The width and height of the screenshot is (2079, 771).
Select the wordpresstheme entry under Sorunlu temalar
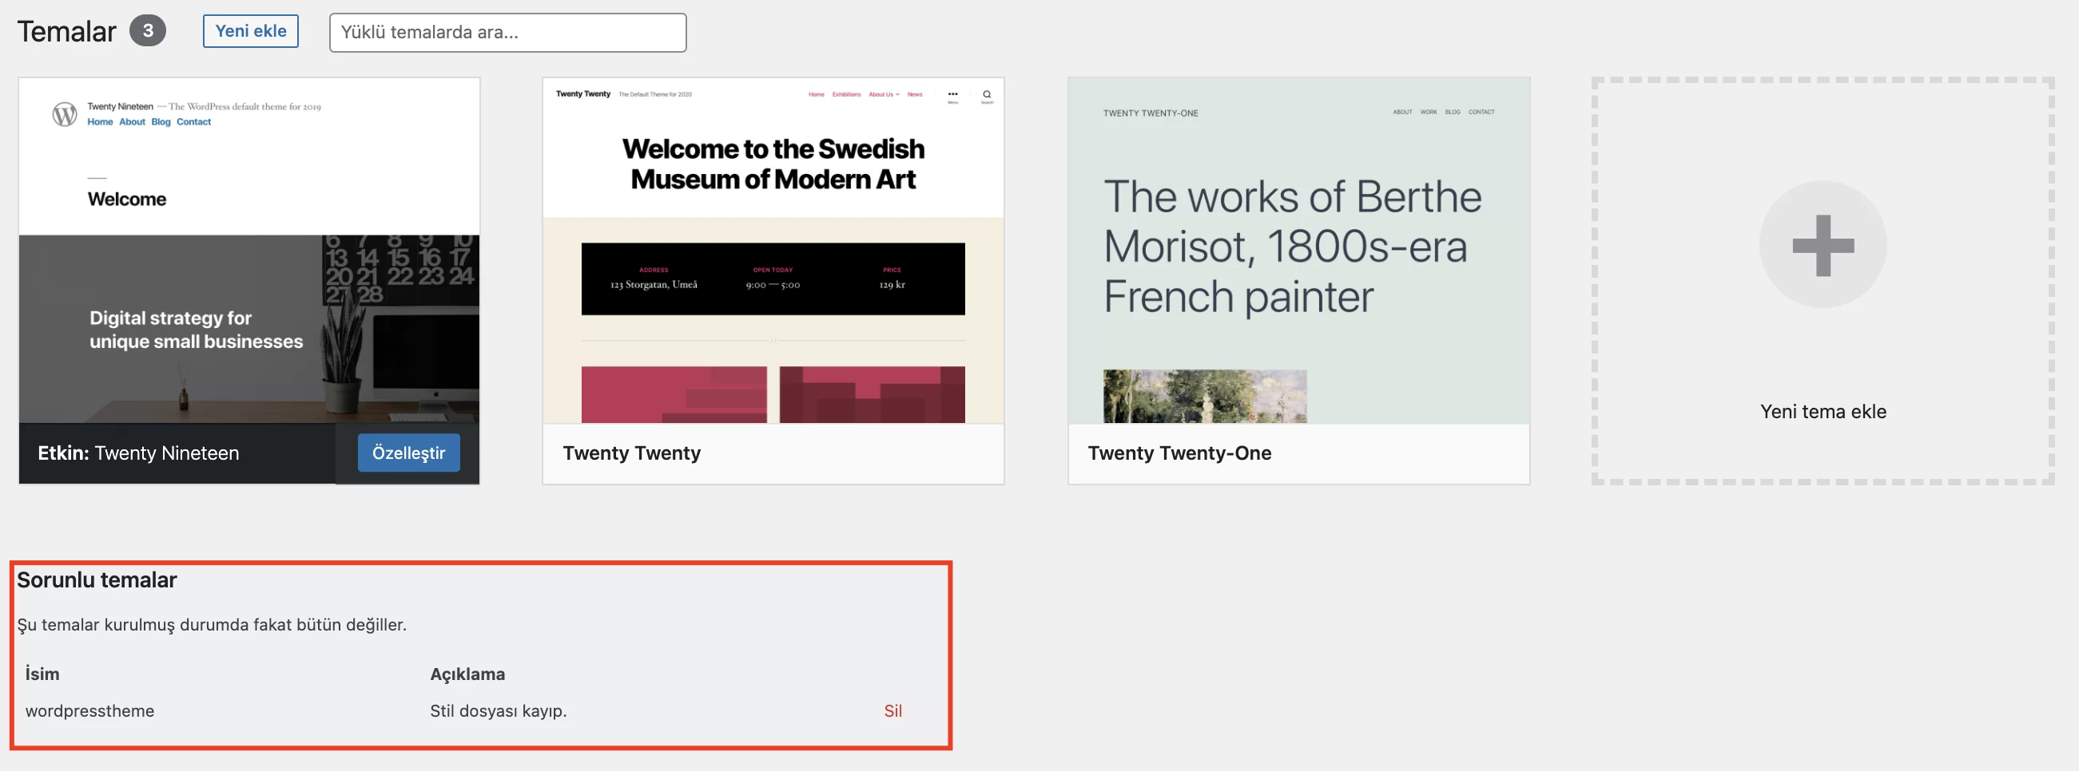[89, 710]
